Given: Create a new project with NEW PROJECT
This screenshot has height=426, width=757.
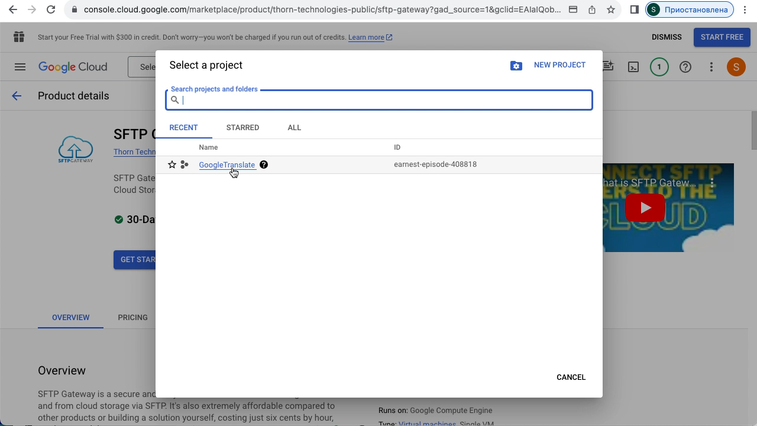Looking at the screenshot, I should [x=559, y=65].
